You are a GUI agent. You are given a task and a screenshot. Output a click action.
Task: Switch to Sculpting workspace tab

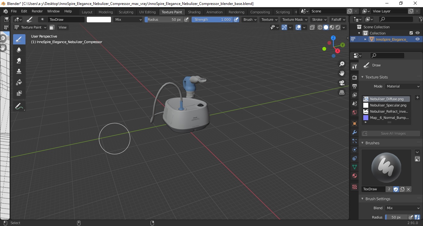(x=126, y=12)
